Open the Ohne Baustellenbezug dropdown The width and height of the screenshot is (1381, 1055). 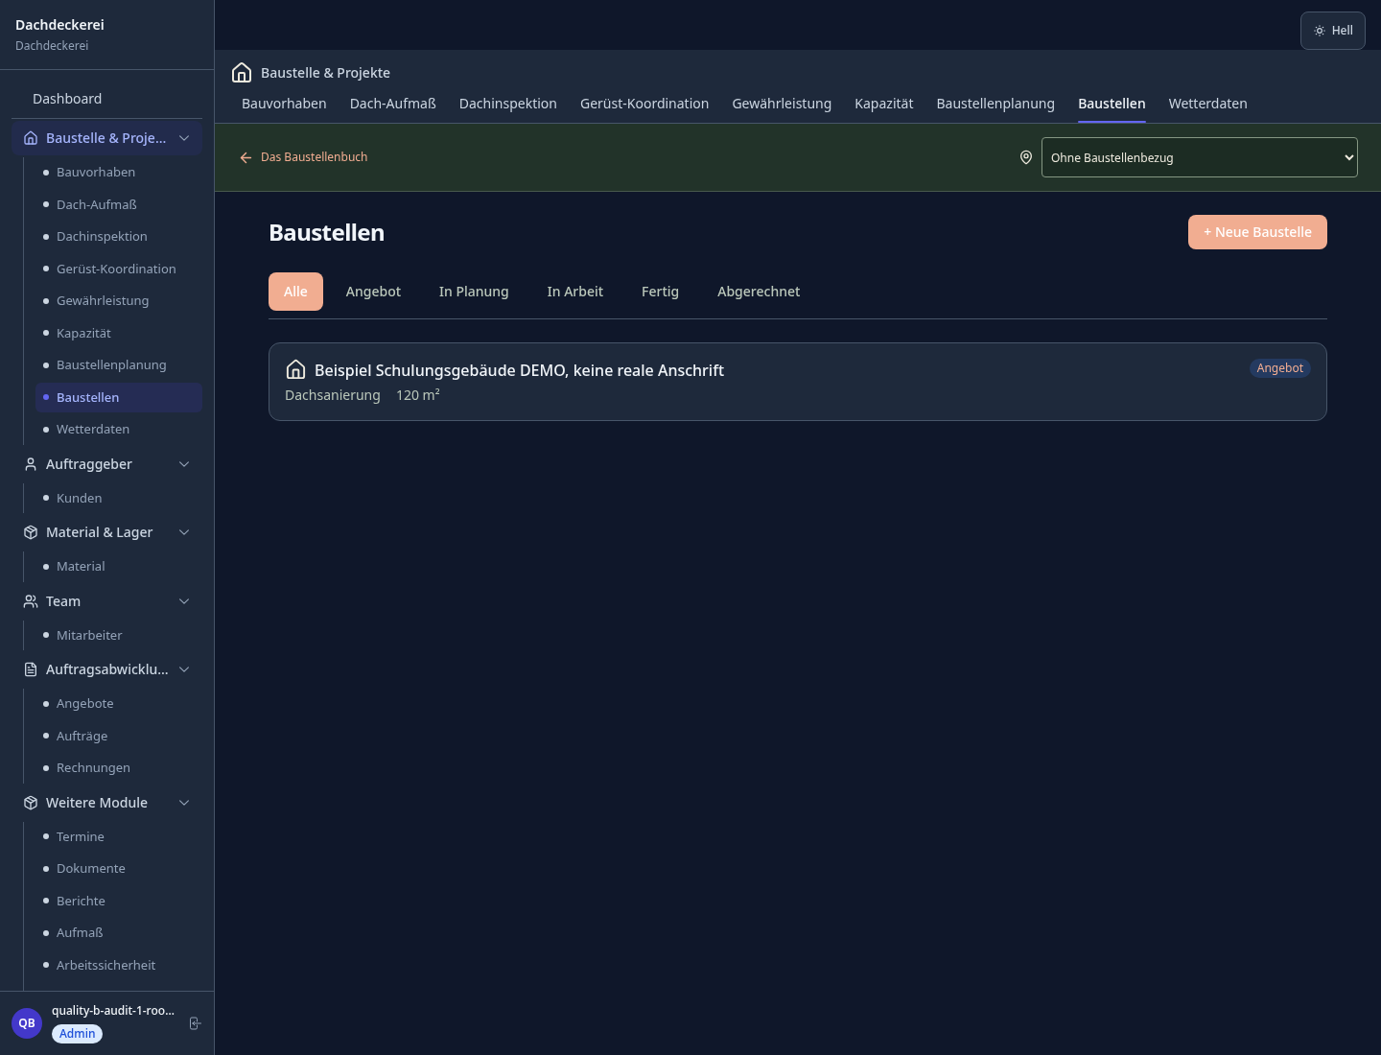[x=1200, y=157]
